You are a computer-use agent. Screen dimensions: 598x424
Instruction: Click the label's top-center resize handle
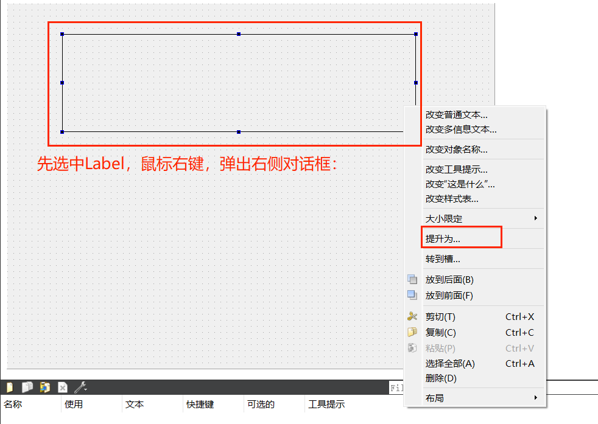coord(239,34)
